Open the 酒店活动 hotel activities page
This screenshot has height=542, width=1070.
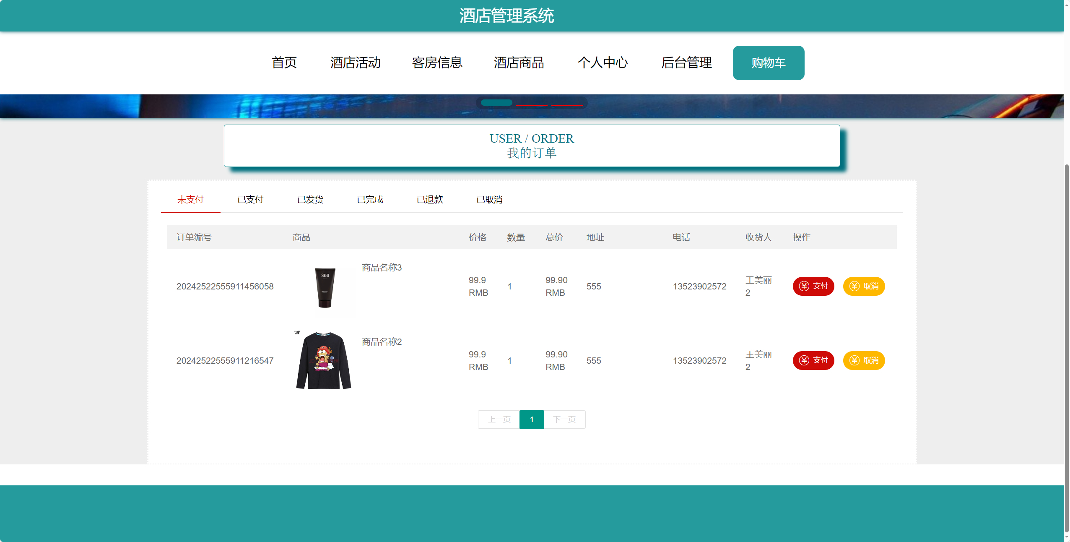(x=355, y=63)
